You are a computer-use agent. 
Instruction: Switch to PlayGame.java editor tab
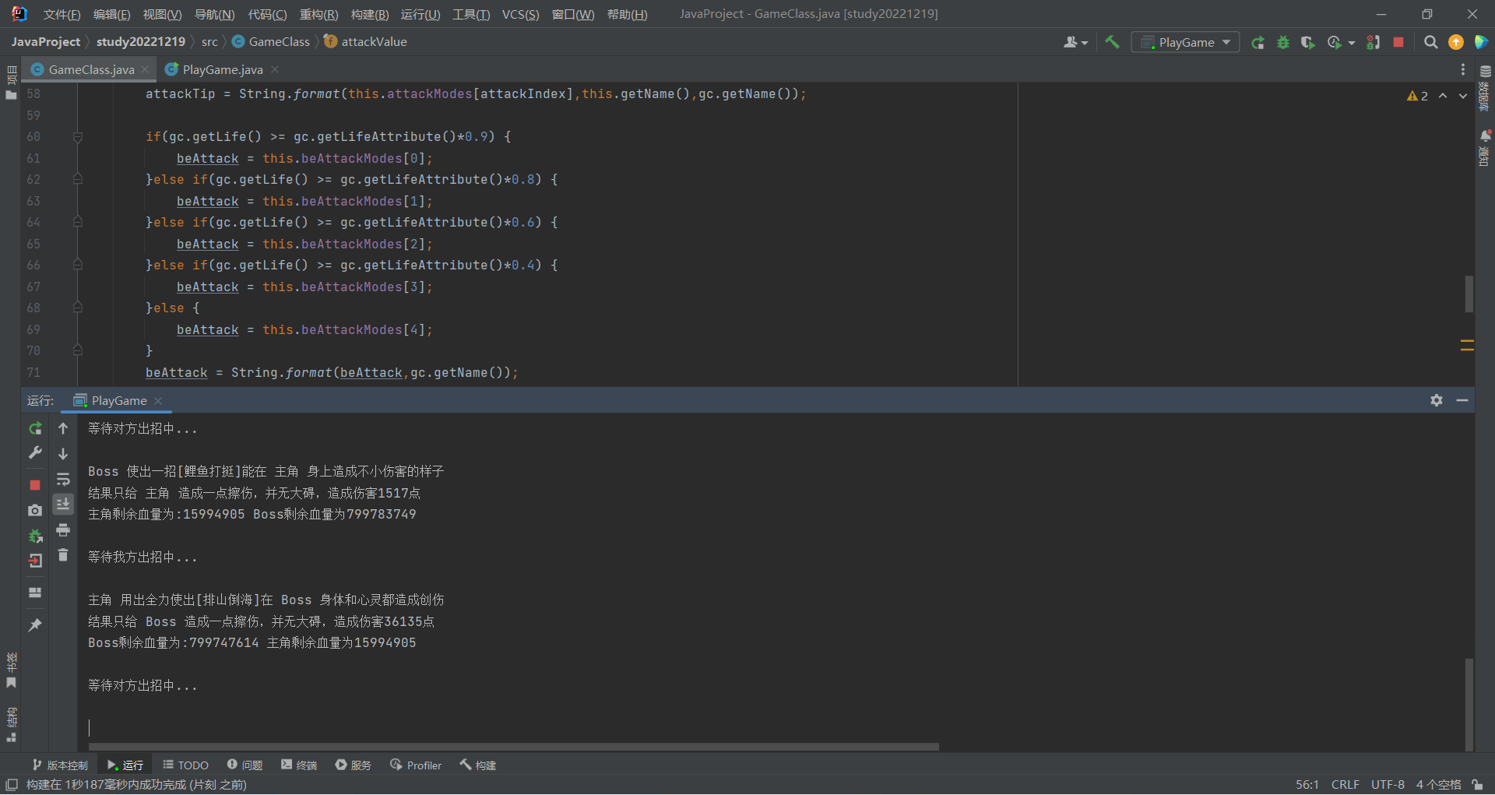[x=223, y=69]
